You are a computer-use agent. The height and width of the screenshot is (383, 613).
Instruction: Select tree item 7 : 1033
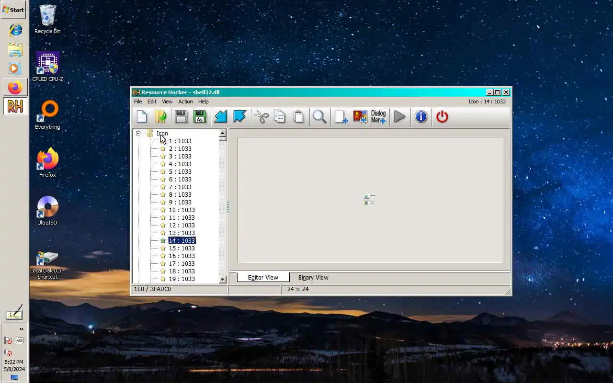(180, 187)
